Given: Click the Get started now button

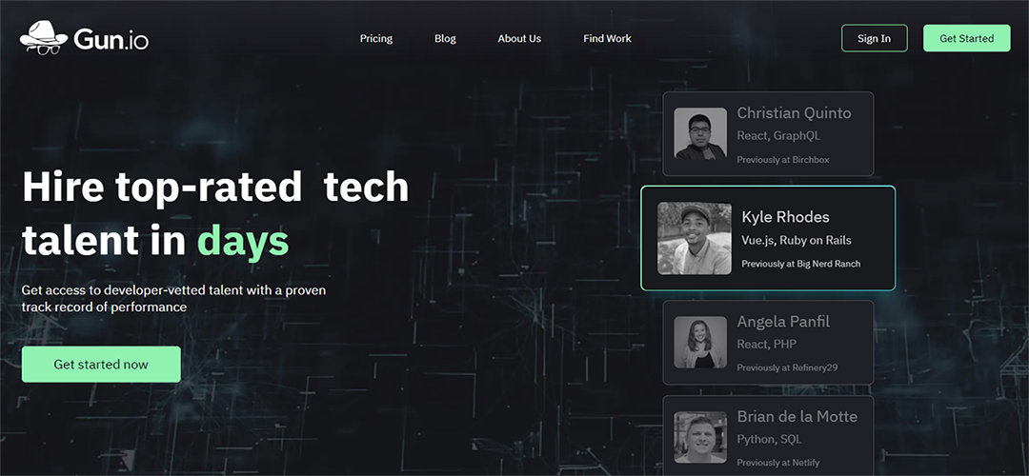Looking at the screenshot, I should click(x=101, y=364).
